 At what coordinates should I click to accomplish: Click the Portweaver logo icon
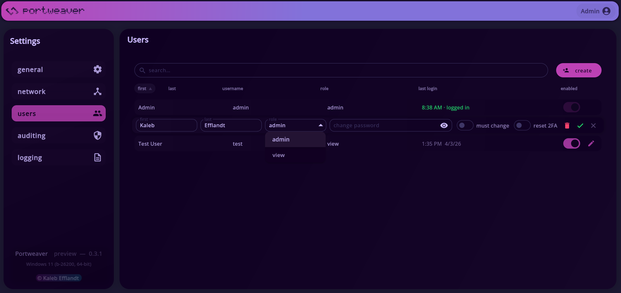coord(12,11)
